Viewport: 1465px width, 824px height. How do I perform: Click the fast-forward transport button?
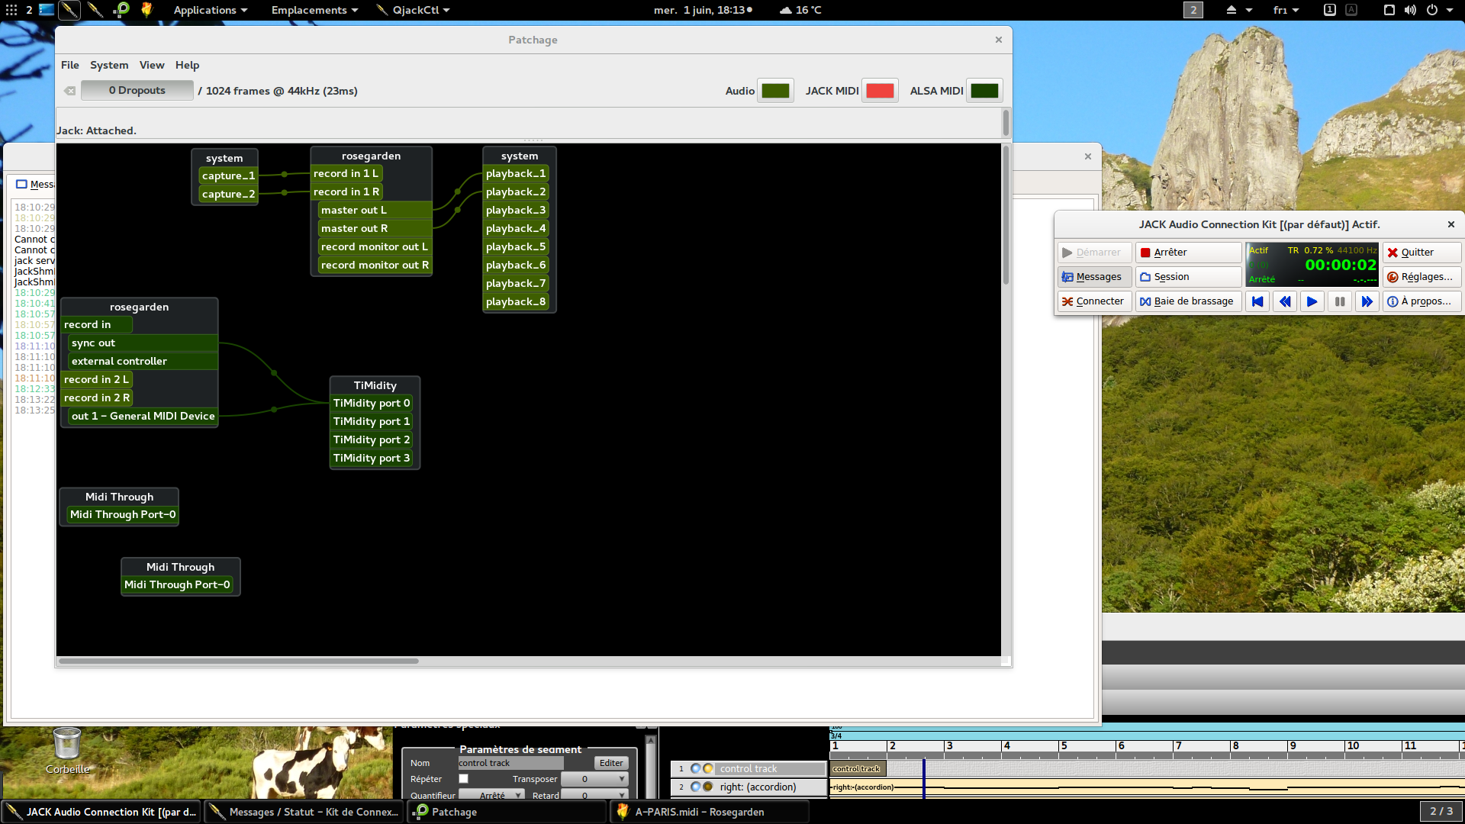[x=1367, y=301]
